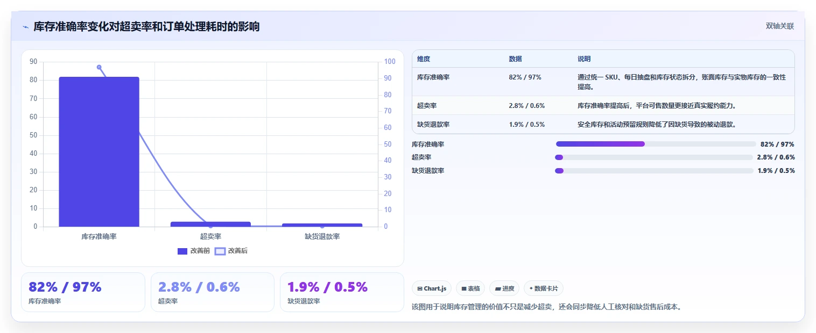
Task: Open the 2.8% / 0.6% 超卖率 stat card
Action: pyautogui.click(x=213, y=292)
